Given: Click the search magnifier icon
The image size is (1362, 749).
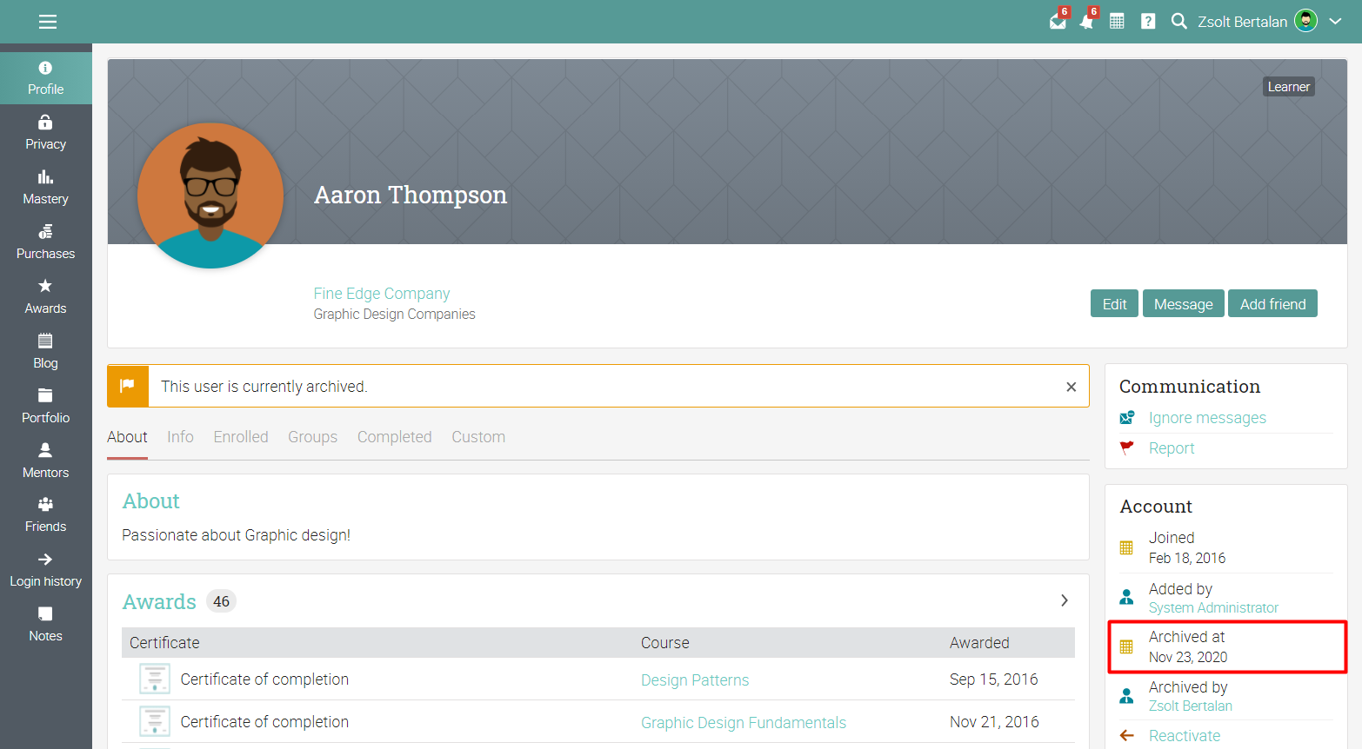Looking at the screenshot, I should [x=1178, y=21].
